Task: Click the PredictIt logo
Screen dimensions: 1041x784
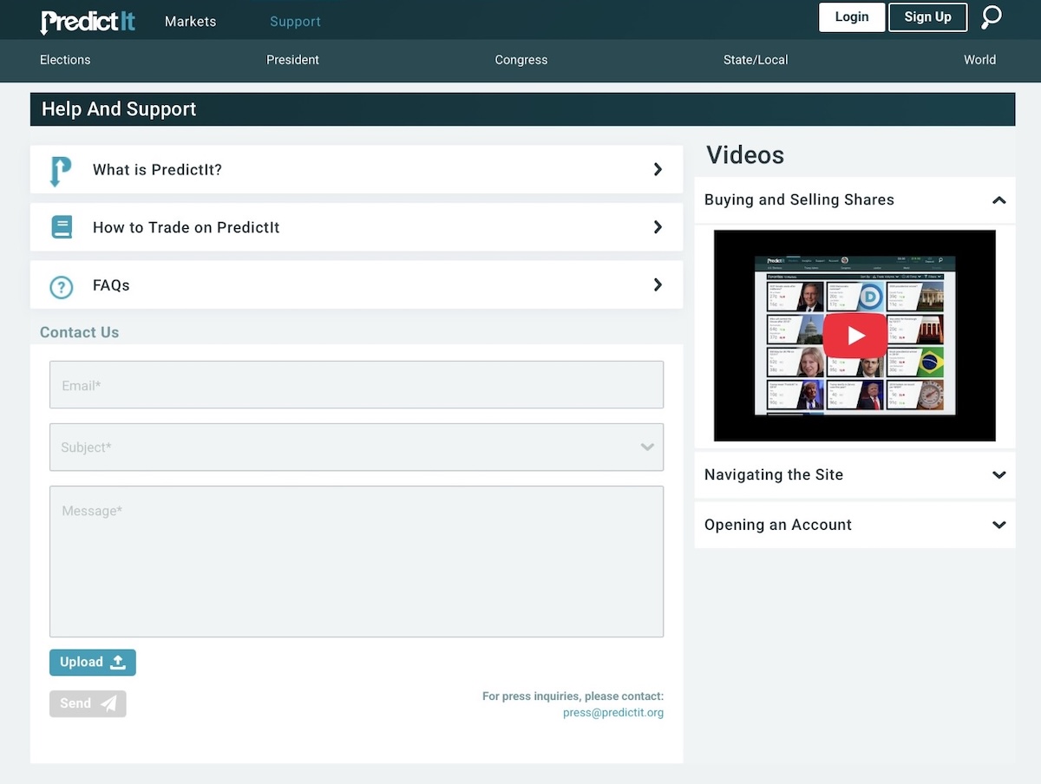Action: [88, 21]
